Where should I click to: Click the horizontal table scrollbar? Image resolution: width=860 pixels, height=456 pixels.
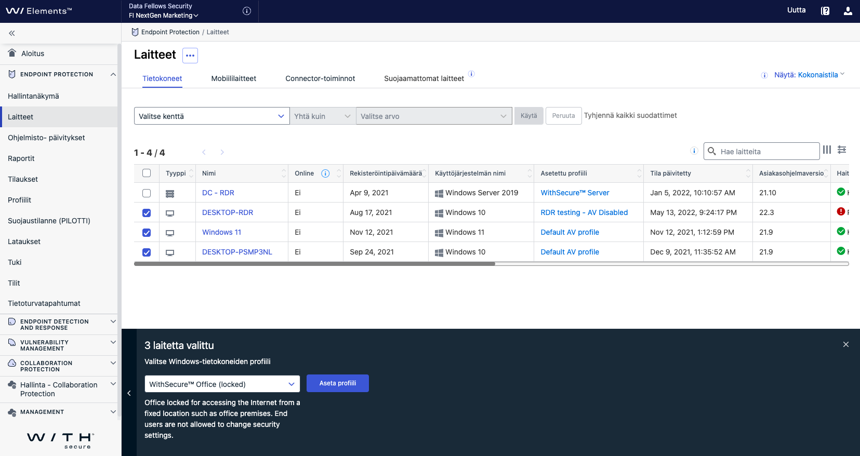(x=314, y=264)
